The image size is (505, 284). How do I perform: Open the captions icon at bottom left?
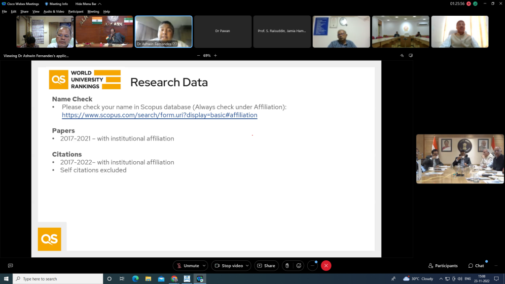click(10, 266)
